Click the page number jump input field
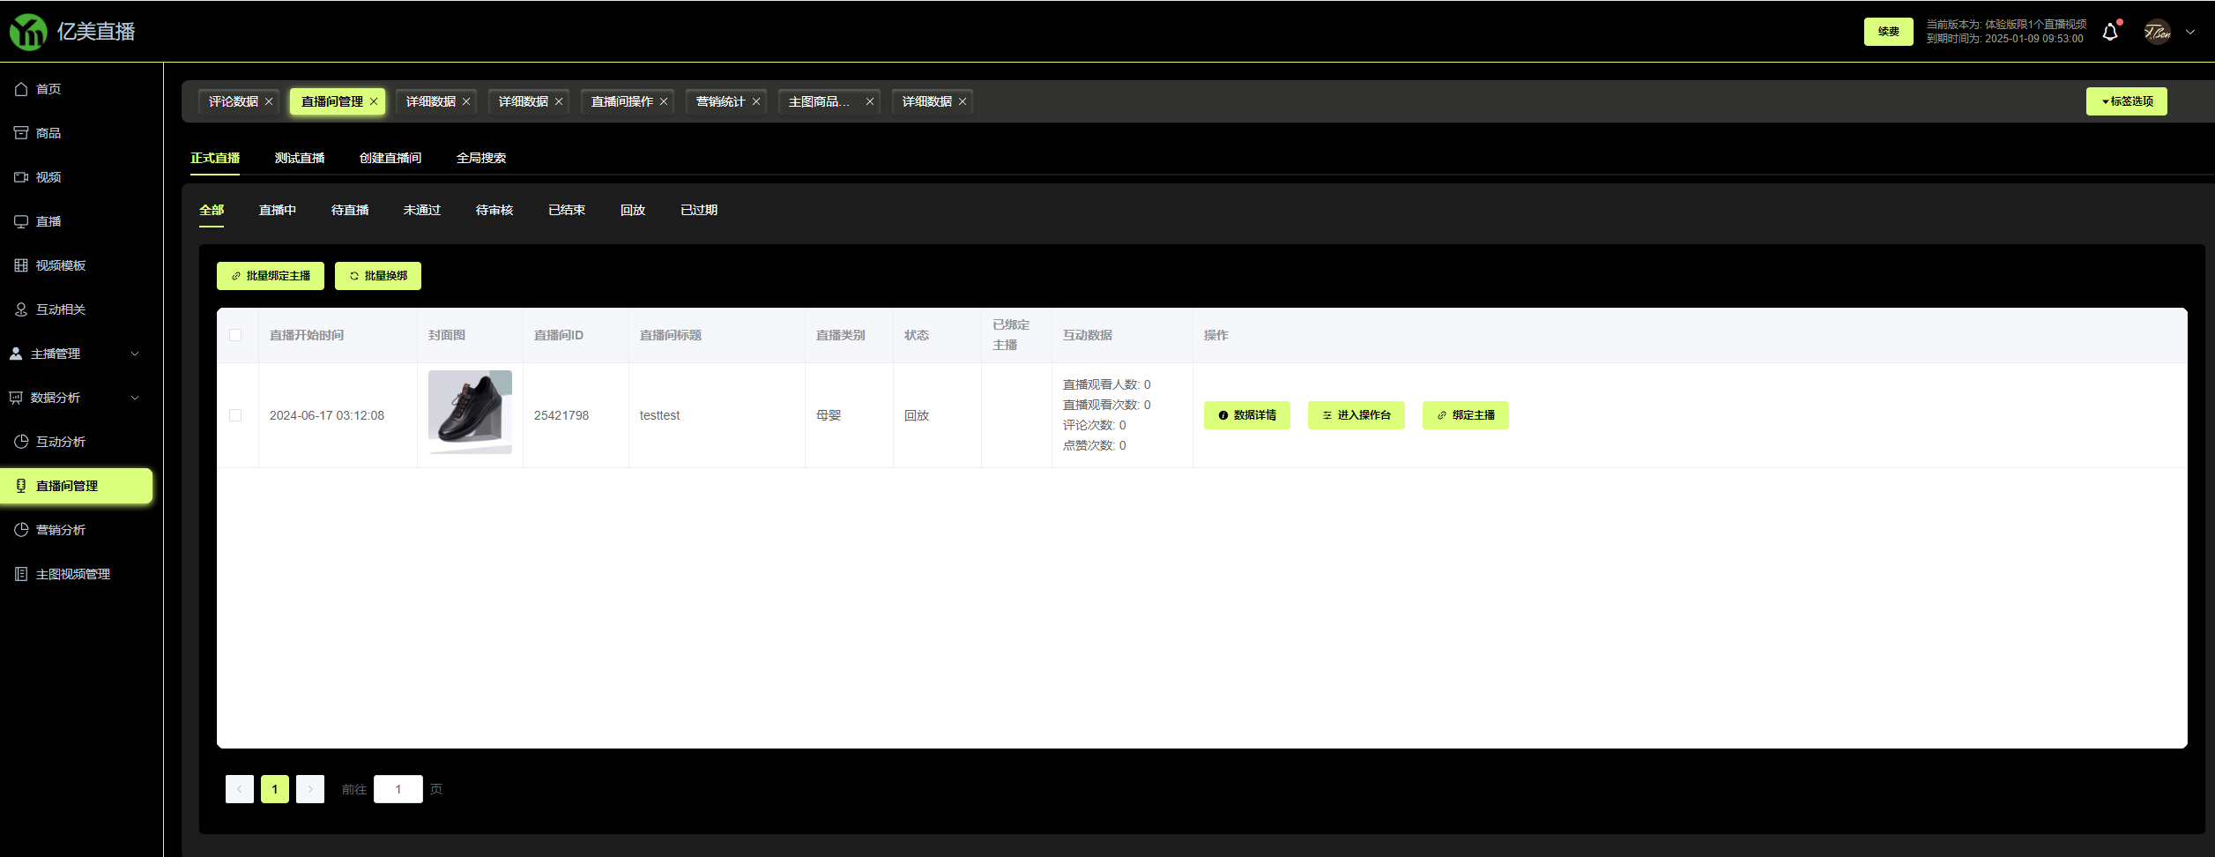This screenshot has height=857, width=2215. tap(398, 789)
